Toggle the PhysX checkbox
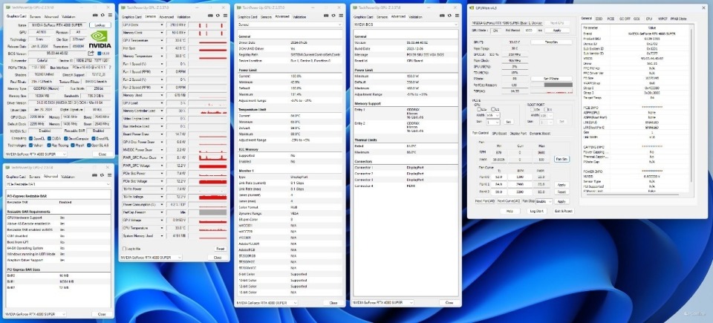Image resolution: width=713 pixels, height=323 pixels. tap(71, 145)
